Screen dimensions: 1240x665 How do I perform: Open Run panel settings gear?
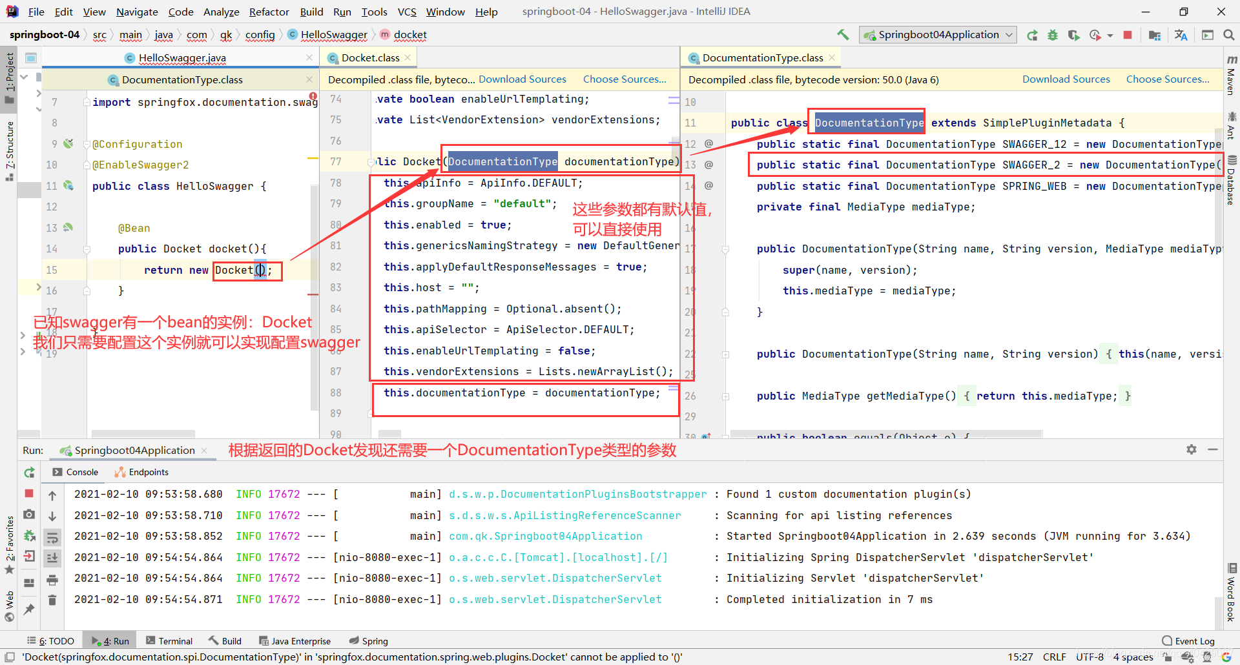coord(1192,449)
